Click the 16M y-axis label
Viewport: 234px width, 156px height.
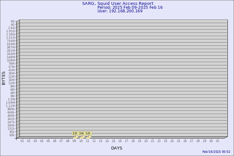point(12,80)
